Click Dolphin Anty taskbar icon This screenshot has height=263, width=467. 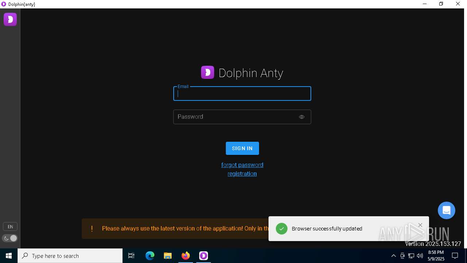coord(204,256)
